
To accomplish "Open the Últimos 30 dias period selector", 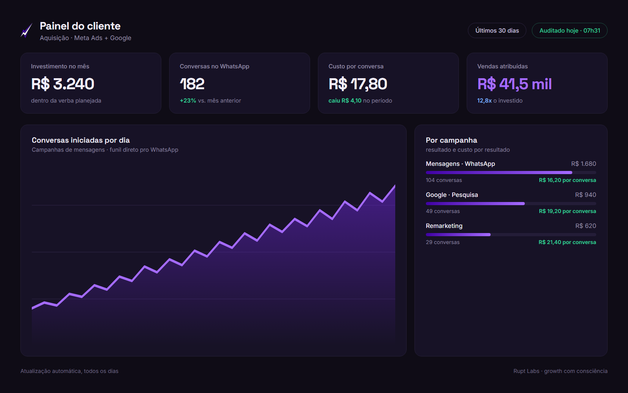I will tap(497, 31).
